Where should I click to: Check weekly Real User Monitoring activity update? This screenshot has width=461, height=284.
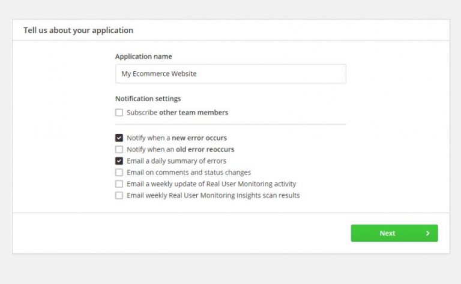119,184
